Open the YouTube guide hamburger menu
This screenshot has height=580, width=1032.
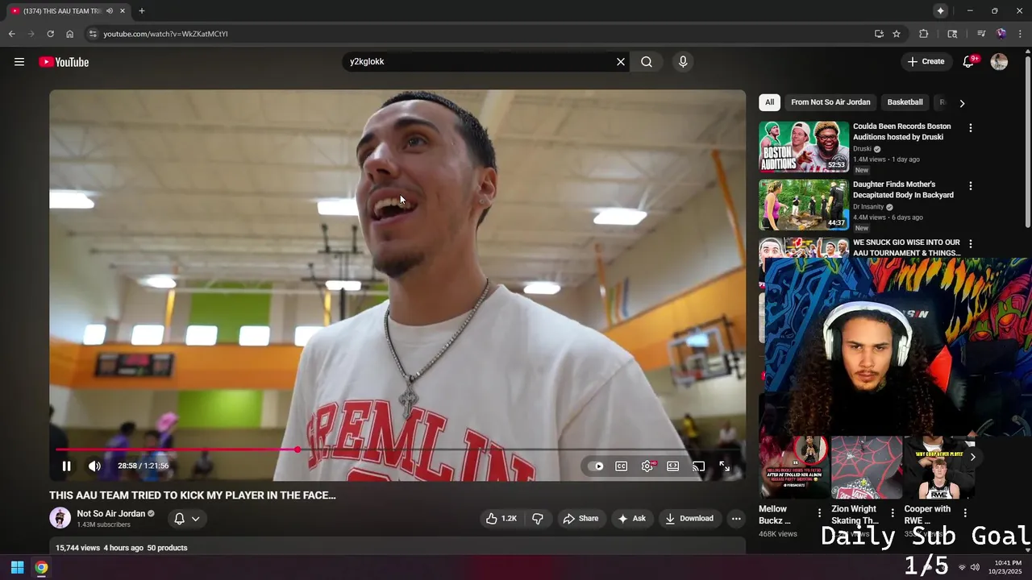(x=19, y=62)
